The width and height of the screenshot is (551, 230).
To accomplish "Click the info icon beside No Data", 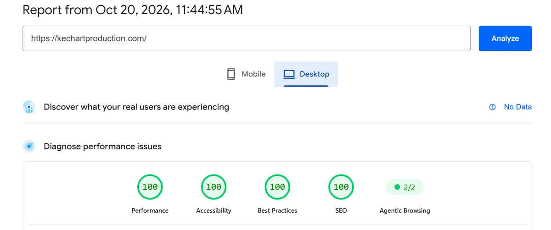I will pyautogui.click(x=492, y=107).
